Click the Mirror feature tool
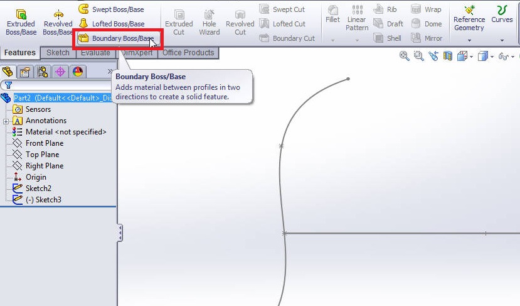Image resolution: width=520 pixels, height=306 pixels. coord(427,38)
